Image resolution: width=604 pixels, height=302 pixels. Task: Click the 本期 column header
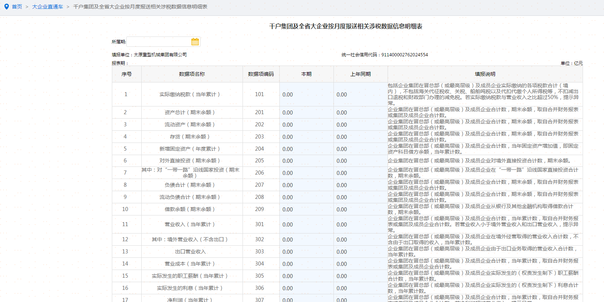click(306, 74)
